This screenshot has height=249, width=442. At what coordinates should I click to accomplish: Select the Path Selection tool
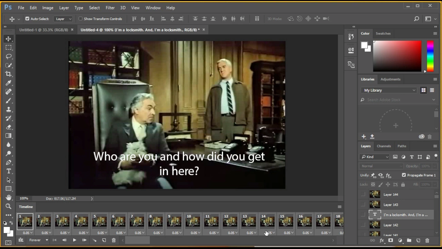(x=9, y=180)
